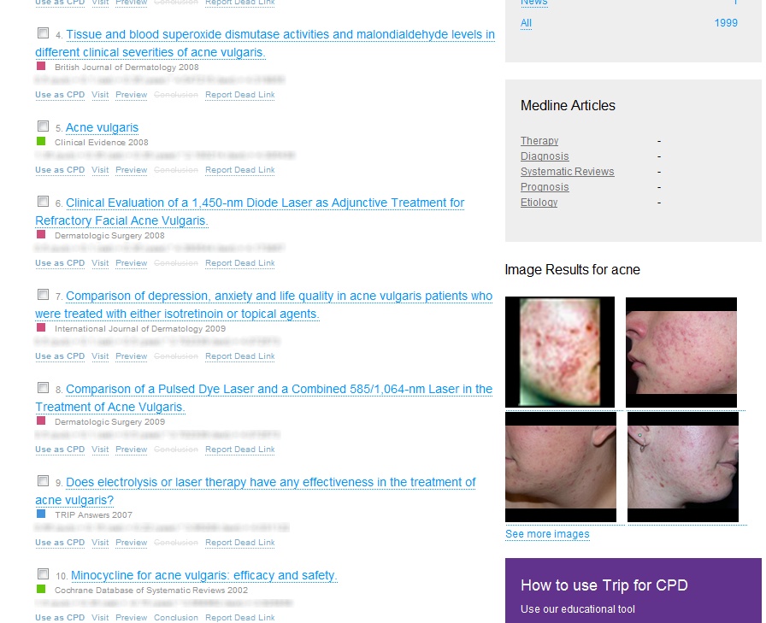
Task: Click Conclusion link under Minocycline result
Action: coord(175,618)
